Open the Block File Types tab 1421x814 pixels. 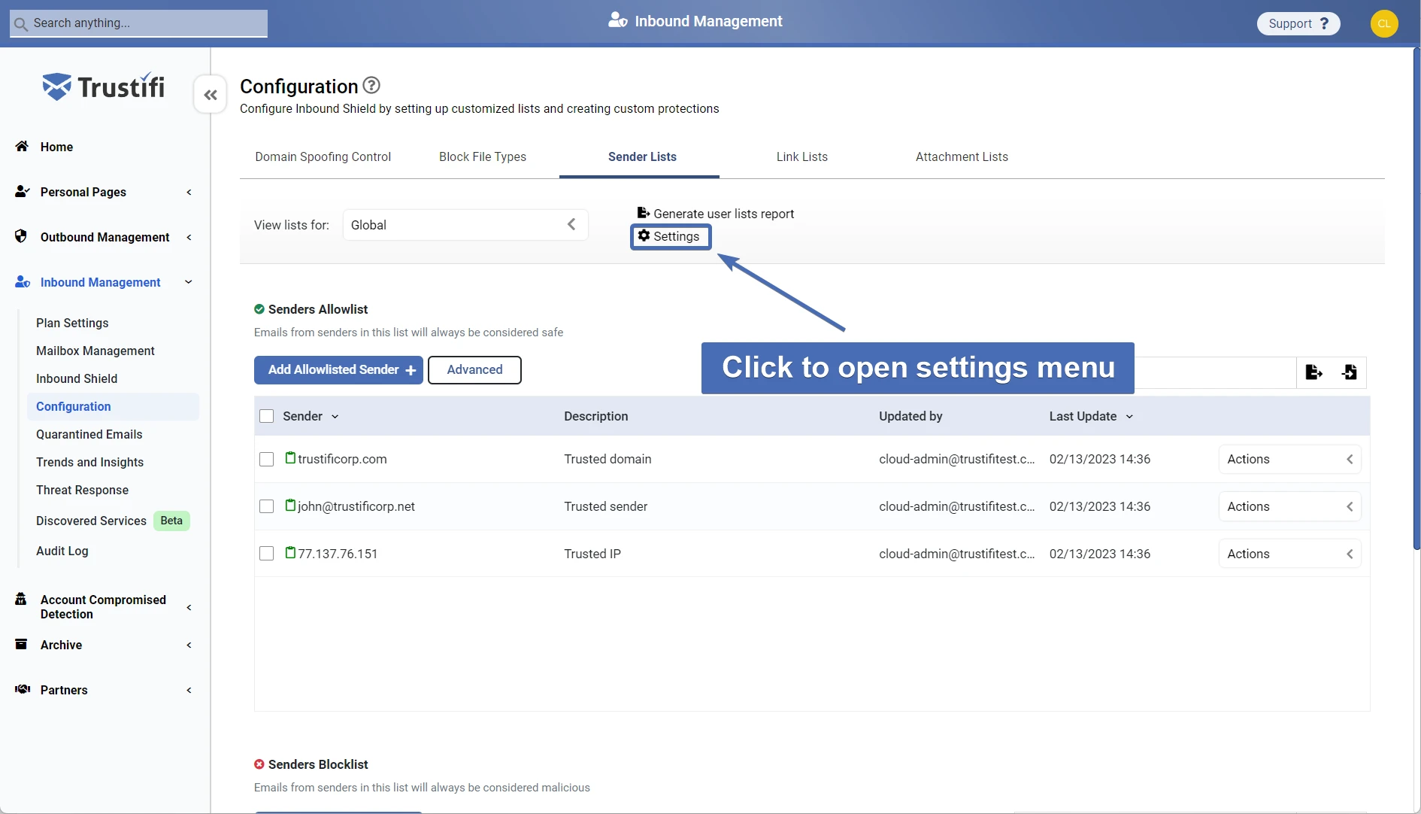point(482,156)
